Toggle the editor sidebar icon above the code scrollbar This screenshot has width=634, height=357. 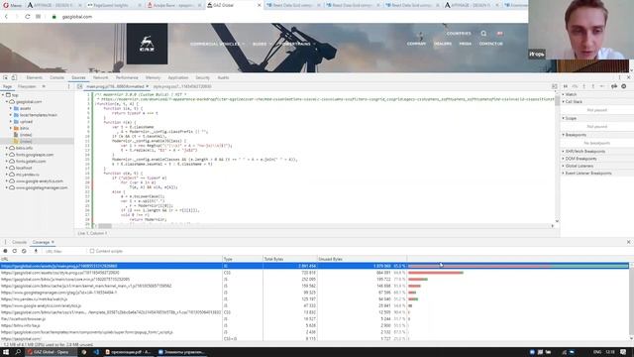click(x=555, y=86)
